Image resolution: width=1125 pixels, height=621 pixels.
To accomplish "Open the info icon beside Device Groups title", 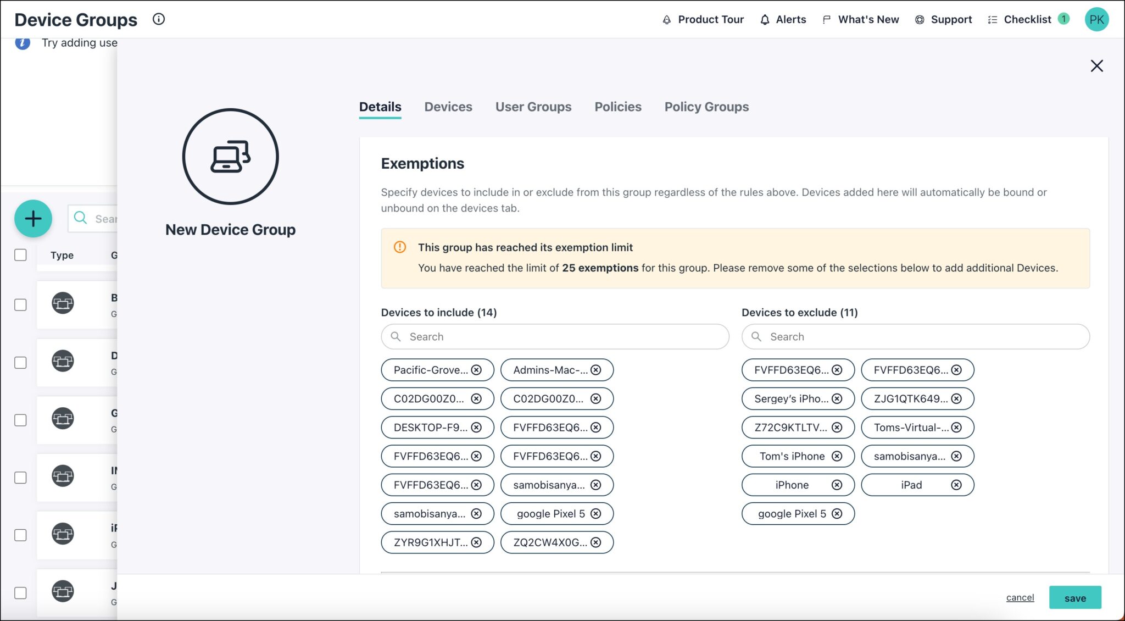I will [159, 19].
